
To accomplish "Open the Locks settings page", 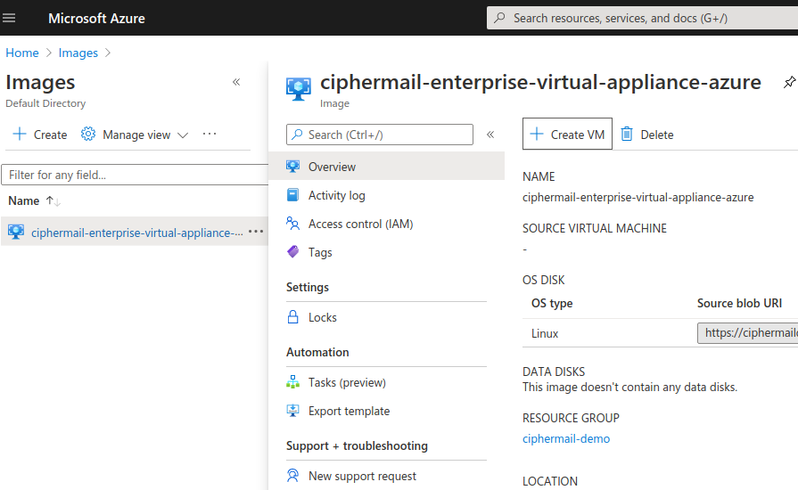I will click(x=322, y=317).
